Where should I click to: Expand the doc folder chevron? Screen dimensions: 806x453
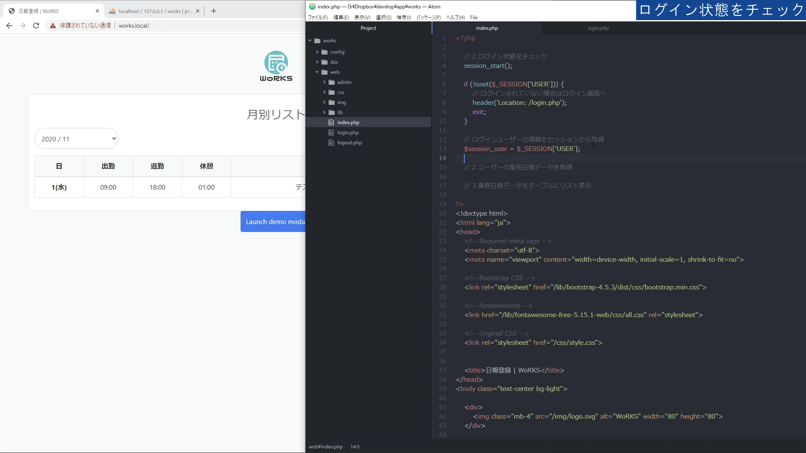317,62
